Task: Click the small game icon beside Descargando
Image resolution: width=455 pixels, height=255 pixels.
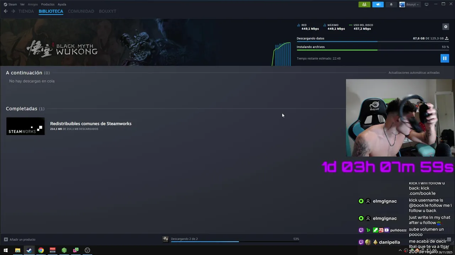Action: click(x=165, y=239)
